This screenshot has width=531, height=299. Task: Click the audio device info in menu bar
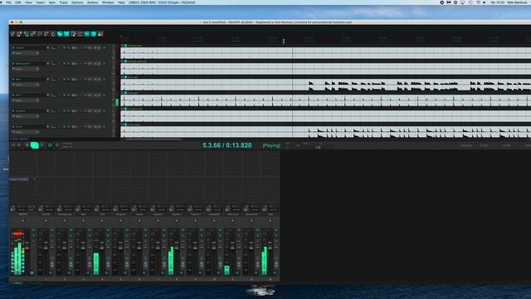click(163, 2)
